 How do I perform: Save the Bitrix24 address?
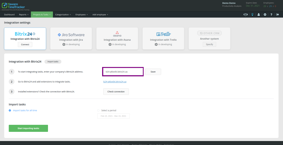153,72
